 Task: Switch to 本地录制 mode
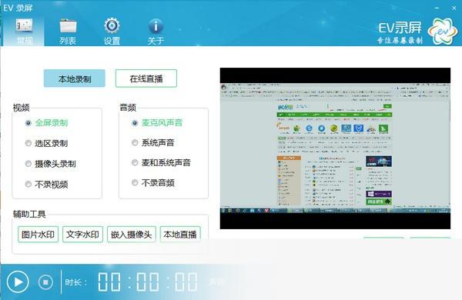click(x=75, y=78)
